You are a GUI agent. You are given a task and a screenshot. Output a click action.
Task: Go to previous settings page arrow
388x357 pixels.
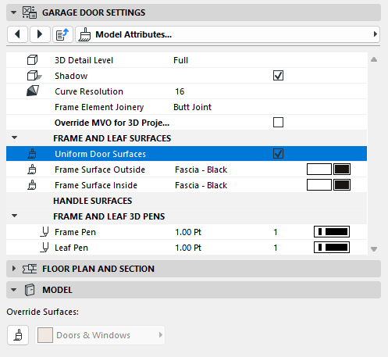point(17,34)
